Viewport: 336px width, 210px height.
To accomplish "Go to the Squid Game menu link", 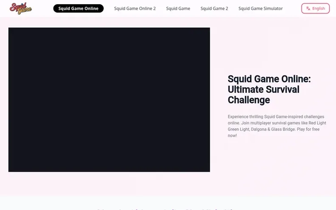I will point(178,9).
